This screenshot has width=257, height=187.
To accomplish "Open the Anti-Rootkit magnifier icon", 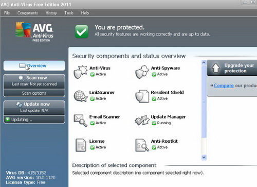I will [x=142, y=145].
